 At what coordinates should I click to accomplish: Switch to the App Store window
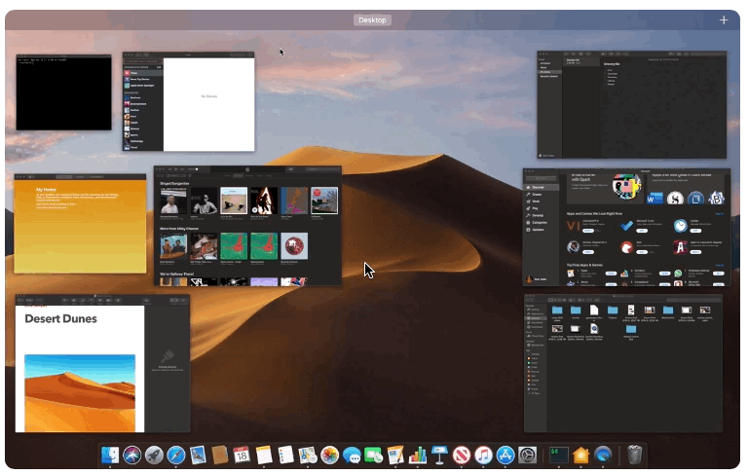pyautogui.click(x=625, y=227)
